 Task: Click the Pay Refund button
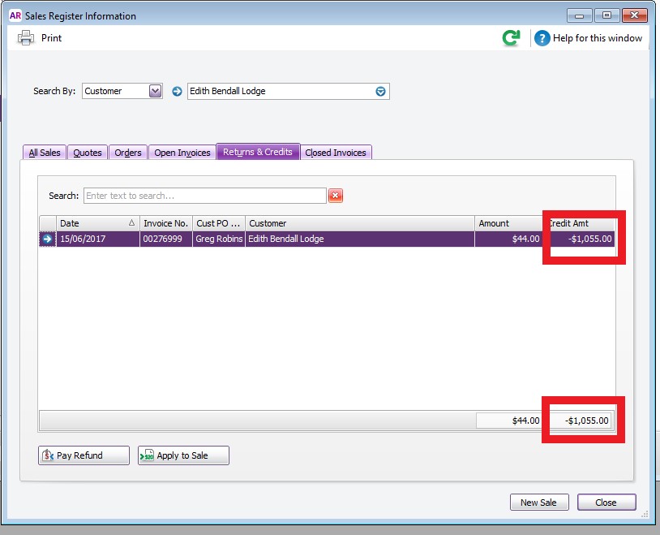(84, 455)
